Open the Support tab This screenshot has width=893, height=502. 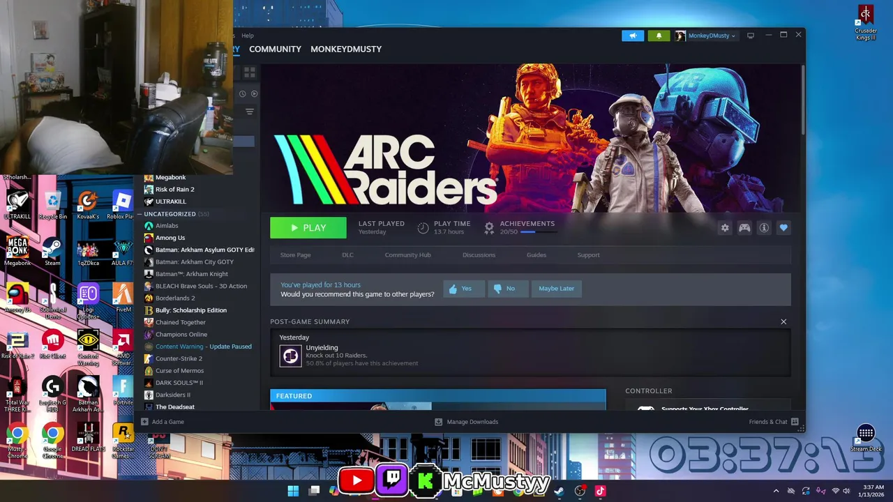588,255
